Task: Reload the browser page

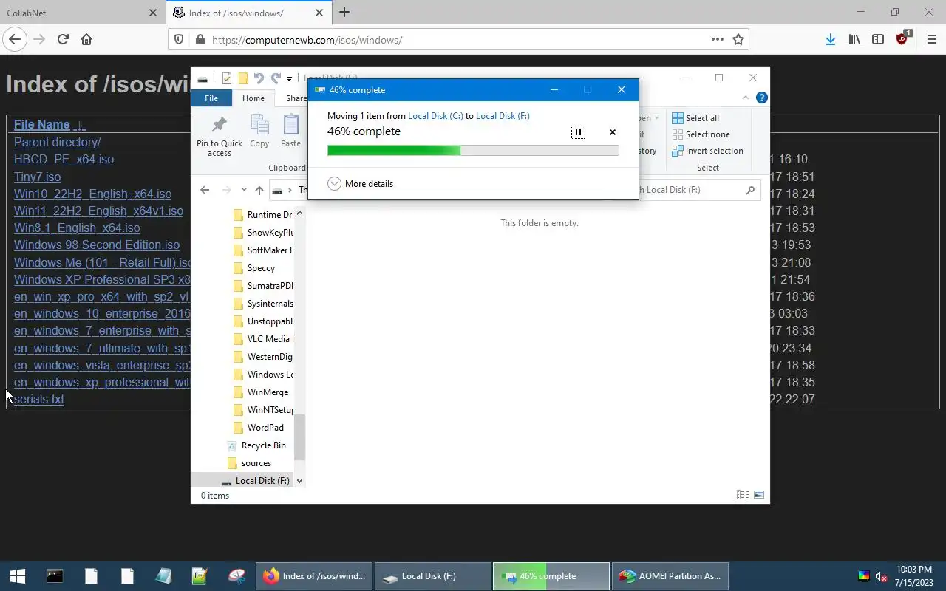Action: [x=63, y=40]
